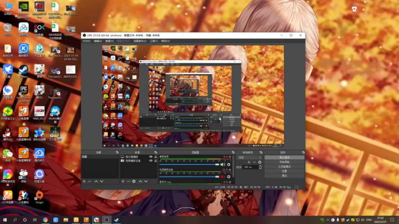Add a transition with the plus icon
399x224 pixels.
tap(249, 162)
